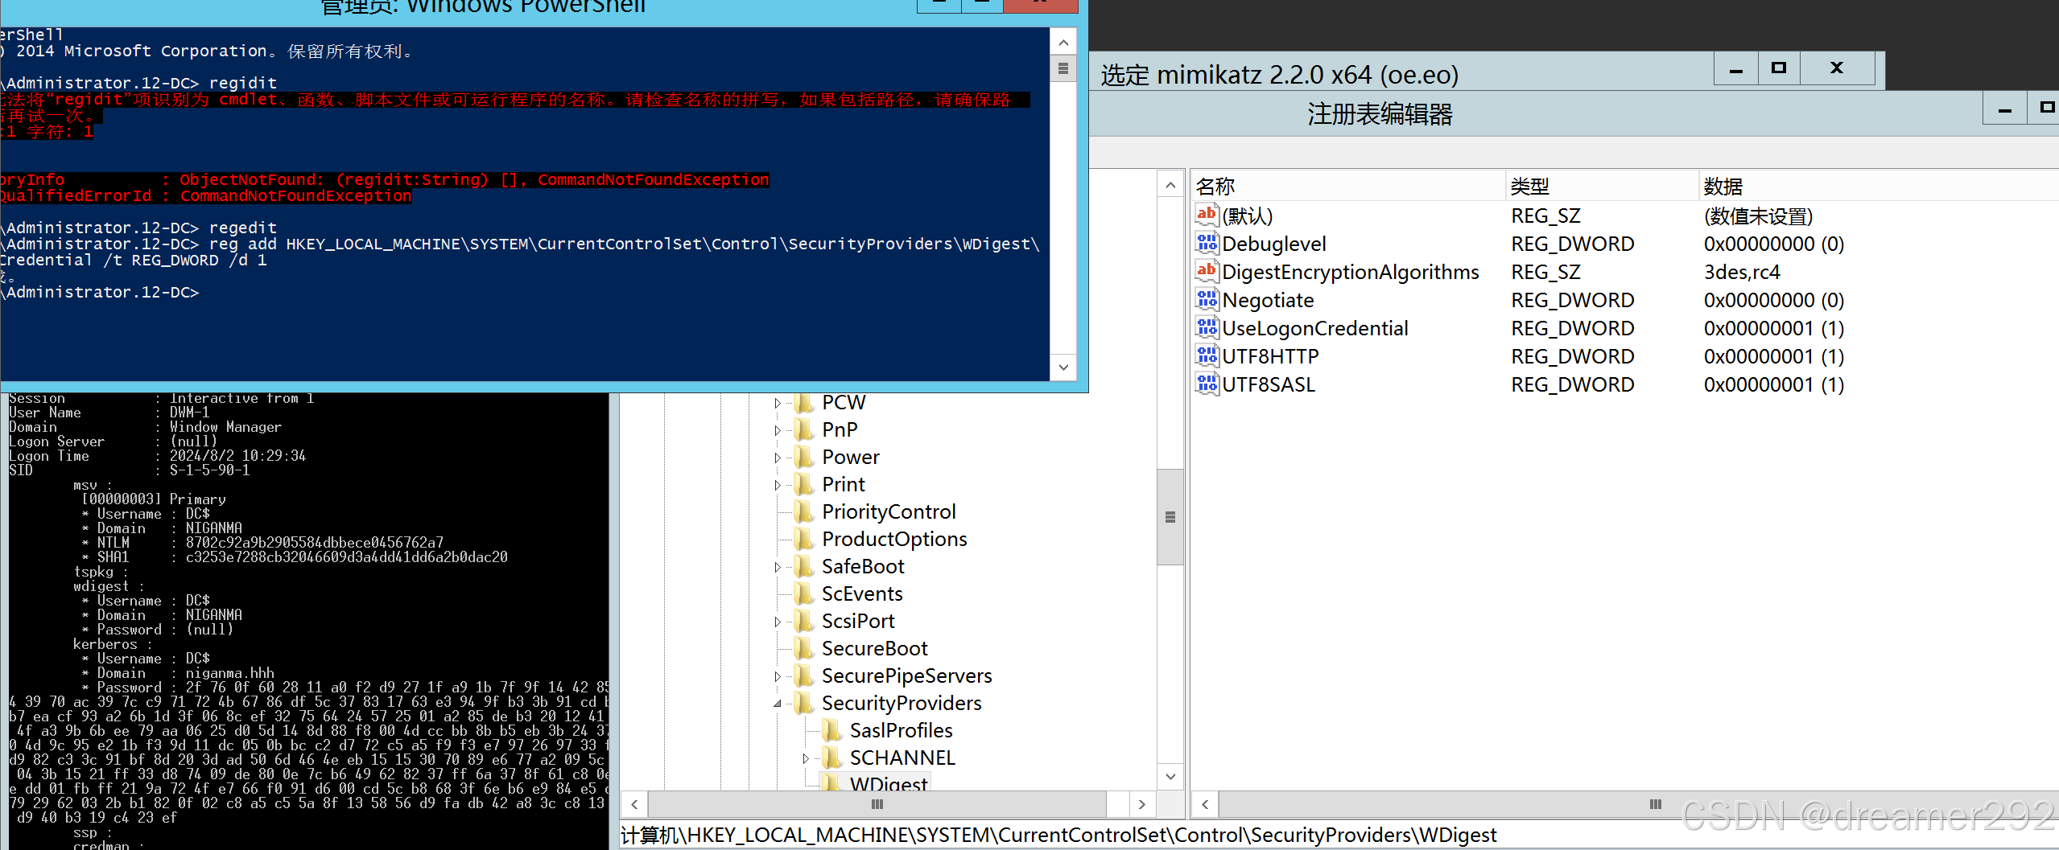Select the WDigest key in tree
Image resolution: width=2059 pixels, height=850 pixels.
tap(889, 783)
